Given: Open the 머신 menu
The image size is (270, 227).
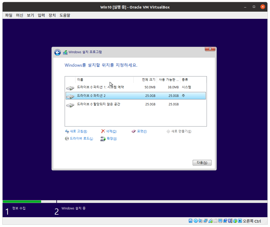Looking at the screenshot, I should [x=19, y=15].
